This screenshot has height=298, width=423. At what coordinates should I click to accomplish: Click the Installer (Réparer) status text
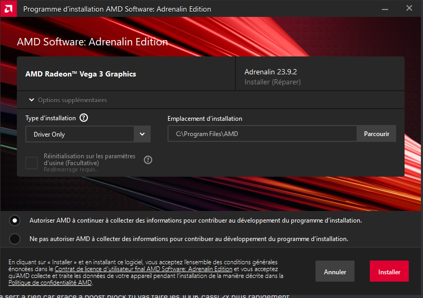click(x=272, y=82)
